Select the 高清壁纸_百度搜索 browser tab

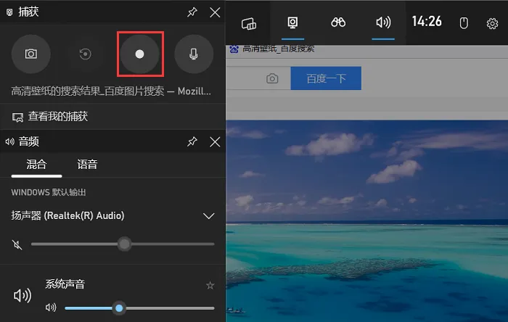pos(278,49)
